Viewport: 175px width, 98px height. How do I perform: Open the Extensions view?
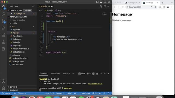[4, 35]
